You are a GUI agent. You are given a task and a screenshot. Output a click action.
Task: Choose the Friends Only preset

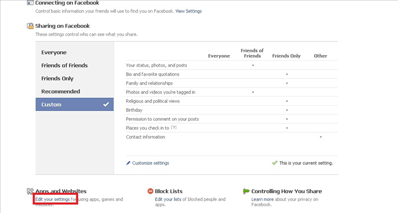[75, 78]
